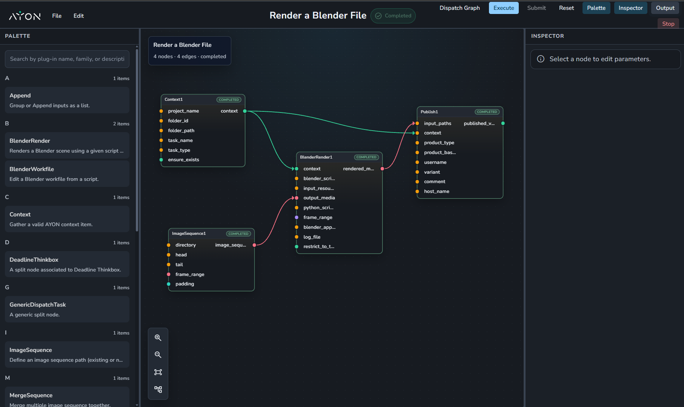Image resolution: width=684 pixels, height=407 pixels.
Task: Click 'variant' in Publish1 node
Action: pyautogui.click(x=432, y=172)
